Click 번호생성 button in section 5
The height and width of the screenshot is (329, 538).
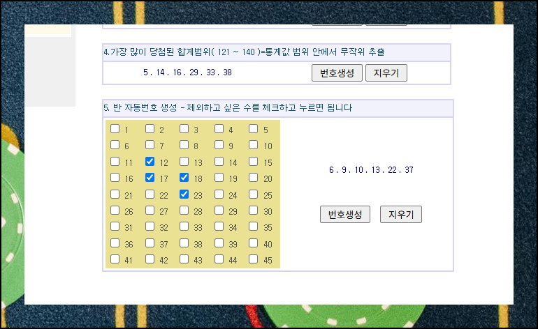coord(345,214)
